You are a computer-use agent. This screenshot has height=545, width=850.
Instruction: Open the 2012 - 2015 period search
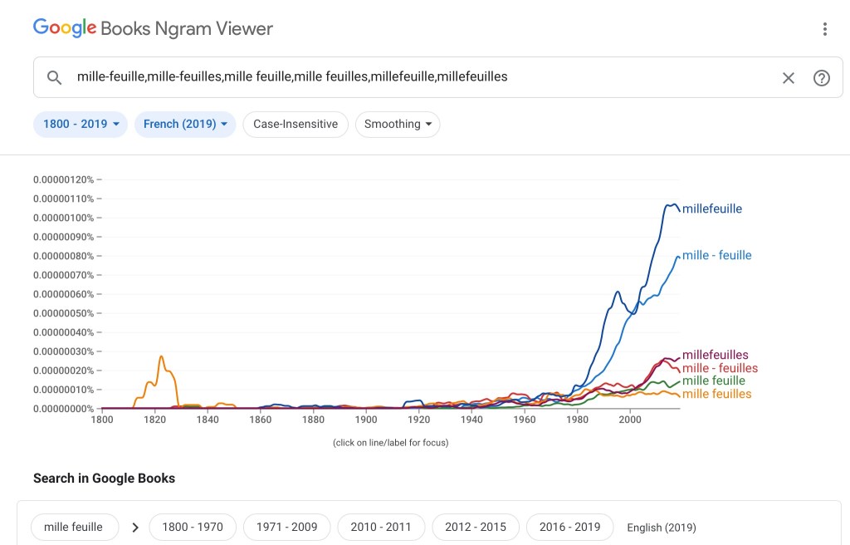pos(475,527)
